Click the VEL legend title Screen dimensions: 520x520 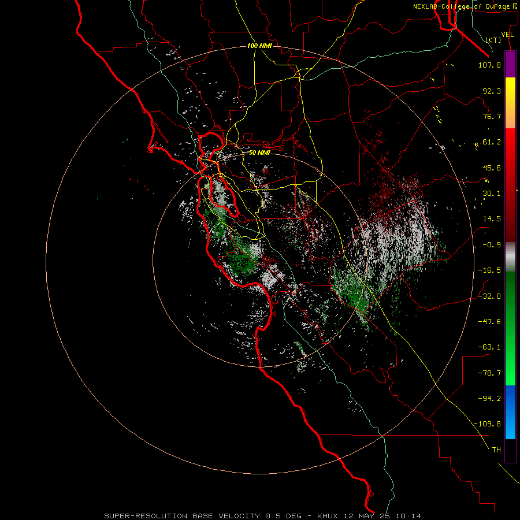507,35
